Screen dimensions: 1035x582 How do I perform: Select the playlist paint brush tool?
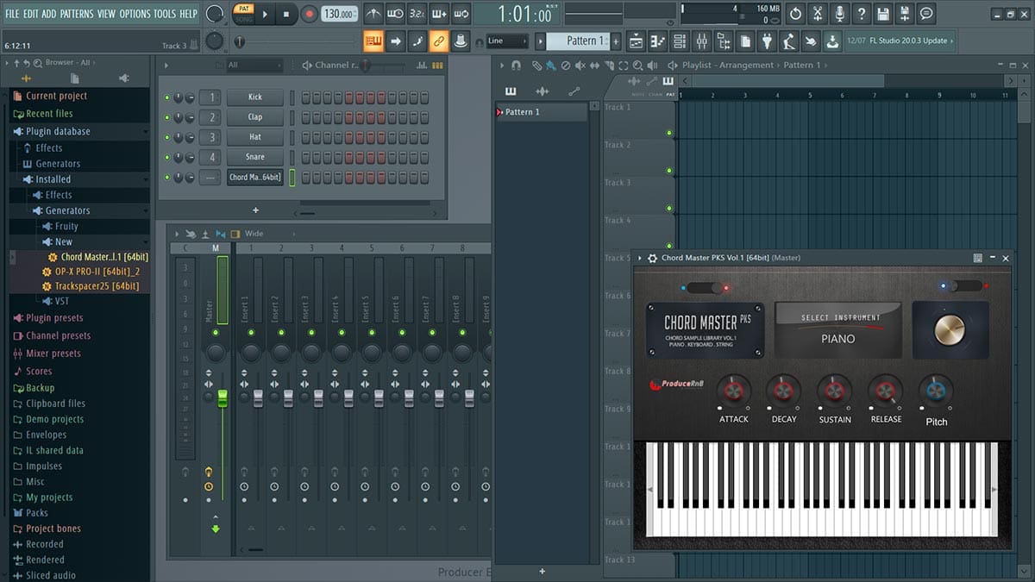pos(550,66)
